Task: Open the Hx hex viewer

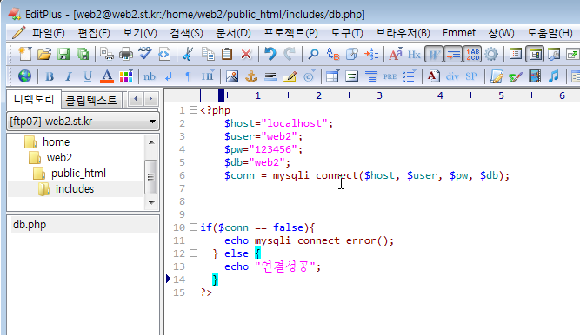Action: 414,55
